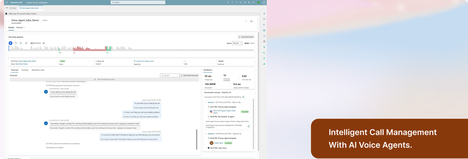Open the Details tab
Image resolution: width=468 pixels, height=159 pixels.
coord(11,27)
